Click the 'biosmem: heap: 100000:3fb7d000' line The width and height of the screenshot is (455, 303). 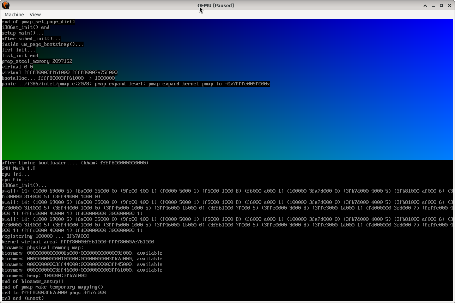[44, 275]
